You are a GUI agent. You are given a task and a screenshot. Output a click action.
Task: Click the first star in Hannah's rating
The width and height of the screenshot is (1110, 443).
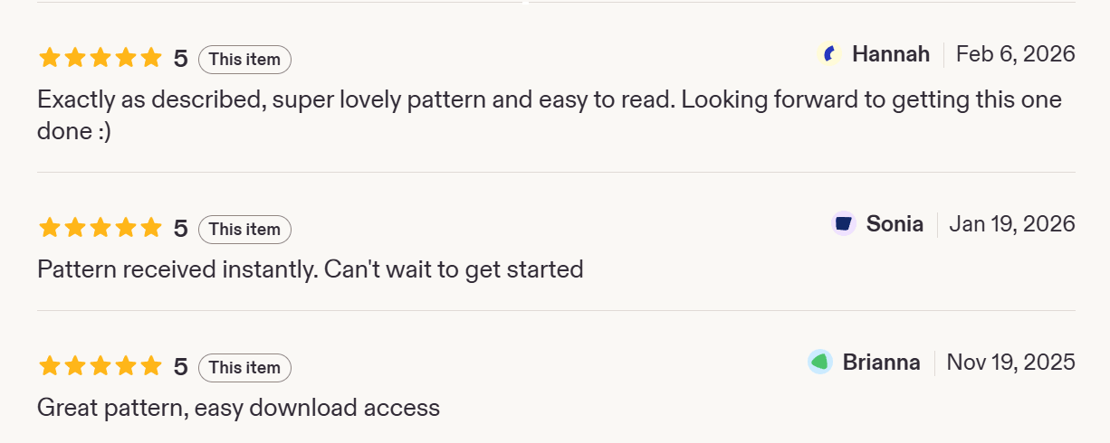click(x=50, y=59)
